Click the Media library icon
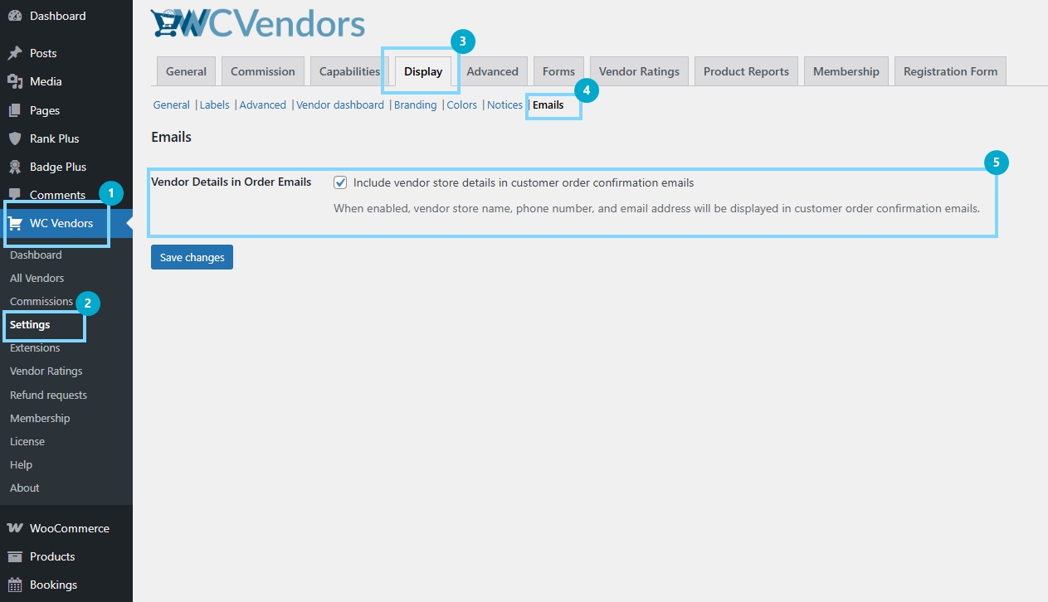The width and height of the screenshot is (1048, 602). [15, 81]
